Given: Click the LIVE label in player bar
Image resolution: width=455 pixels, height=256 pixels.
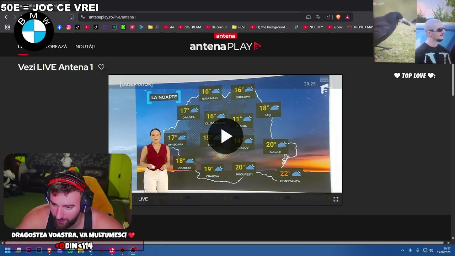Looking at the screenshot, I should pos(143,199).
